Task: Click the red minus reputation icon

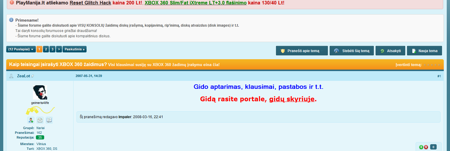Action: coord(426,147)
